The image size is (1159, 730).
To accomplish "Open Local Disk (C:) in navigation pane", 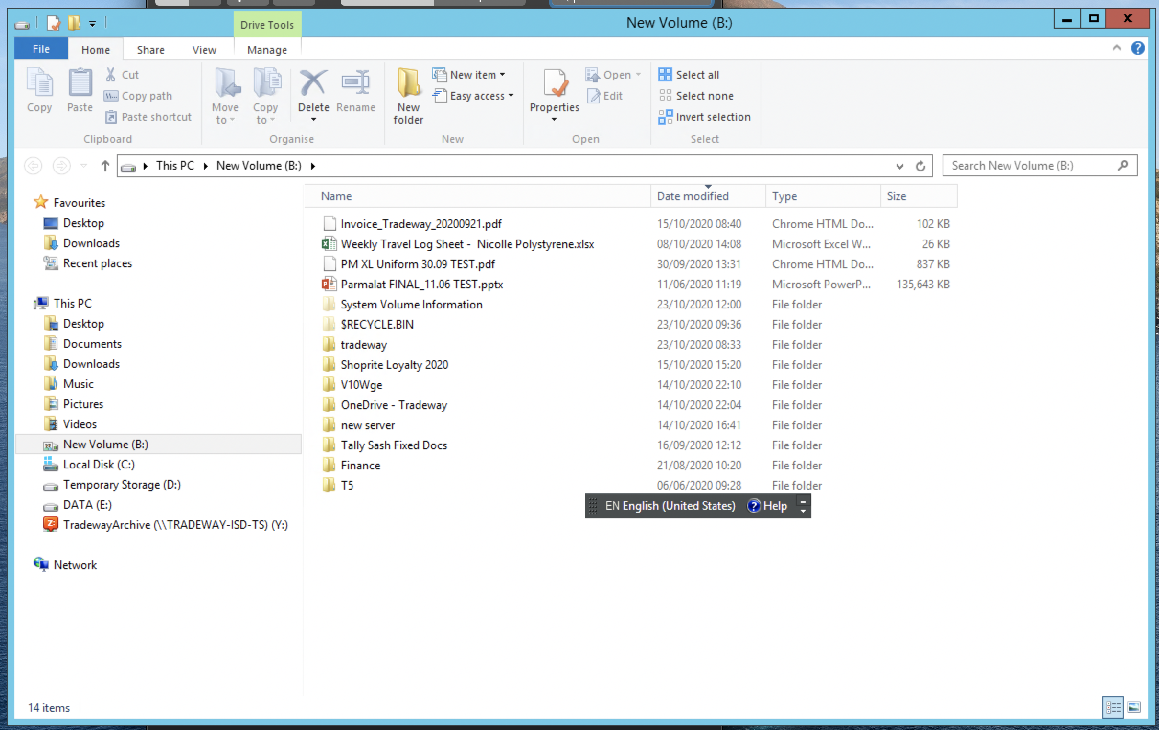I will click(x=99, y=464).
